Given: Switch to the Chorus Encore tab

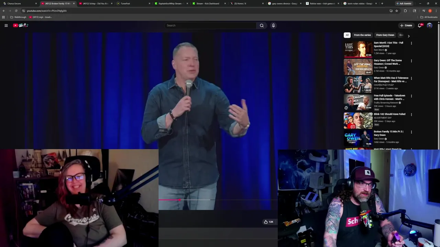Looking at the screenshot, I should pyautogui.click(x=19, y=3).
